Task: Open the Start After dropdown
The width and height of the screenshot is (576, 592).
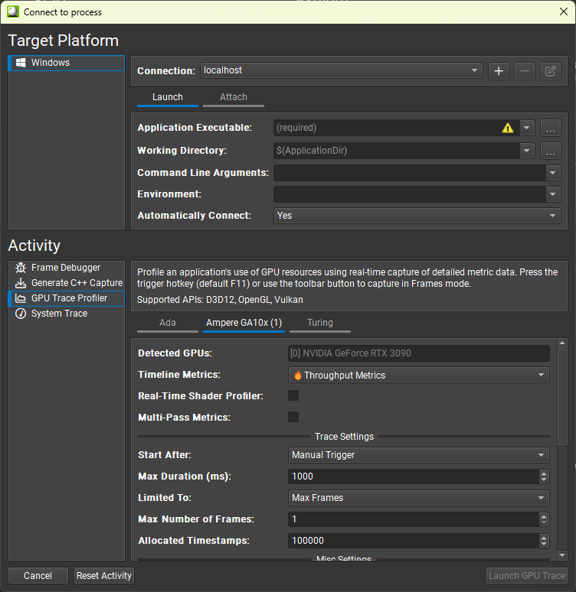Action: pyautogui.click(x=418, y=455)
